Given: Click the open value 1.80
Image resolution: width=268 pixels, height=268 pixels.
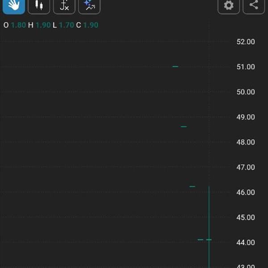Looking at the screenshot, I should [x=18, y=25].
